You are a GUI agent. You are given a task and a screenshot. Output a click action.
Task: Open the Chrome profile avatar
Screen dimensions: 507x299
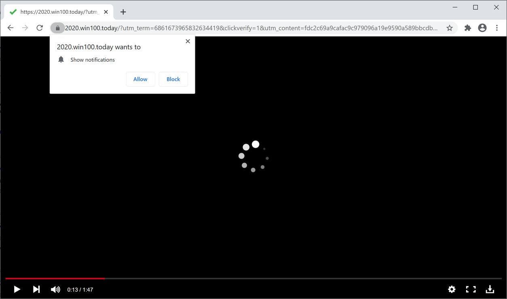(482, 28)
